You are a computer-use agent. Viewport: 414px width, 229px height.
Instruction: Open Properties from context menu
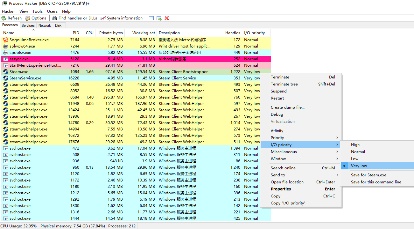point(301,189)
